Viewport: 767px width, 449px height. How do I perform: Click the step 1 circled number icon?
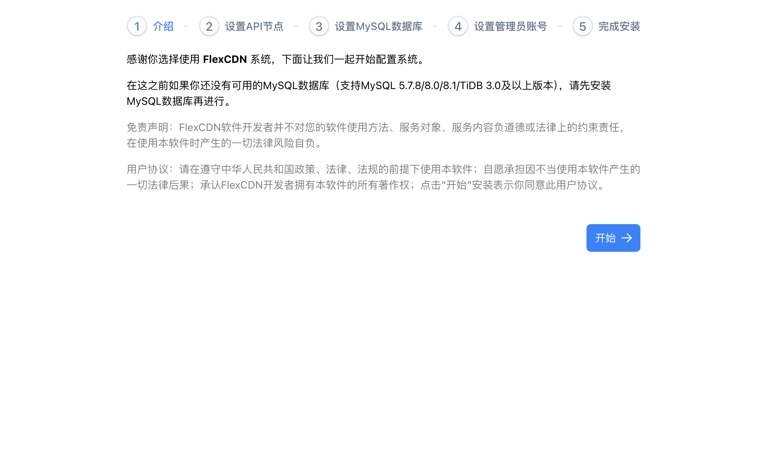click(137, 26)
